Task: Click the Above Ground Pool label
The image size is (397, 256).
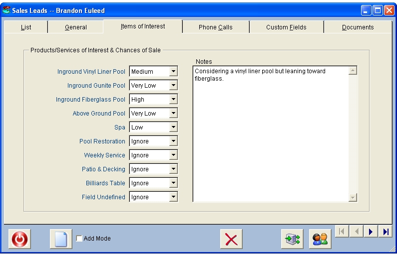Action: pos(99,113)
